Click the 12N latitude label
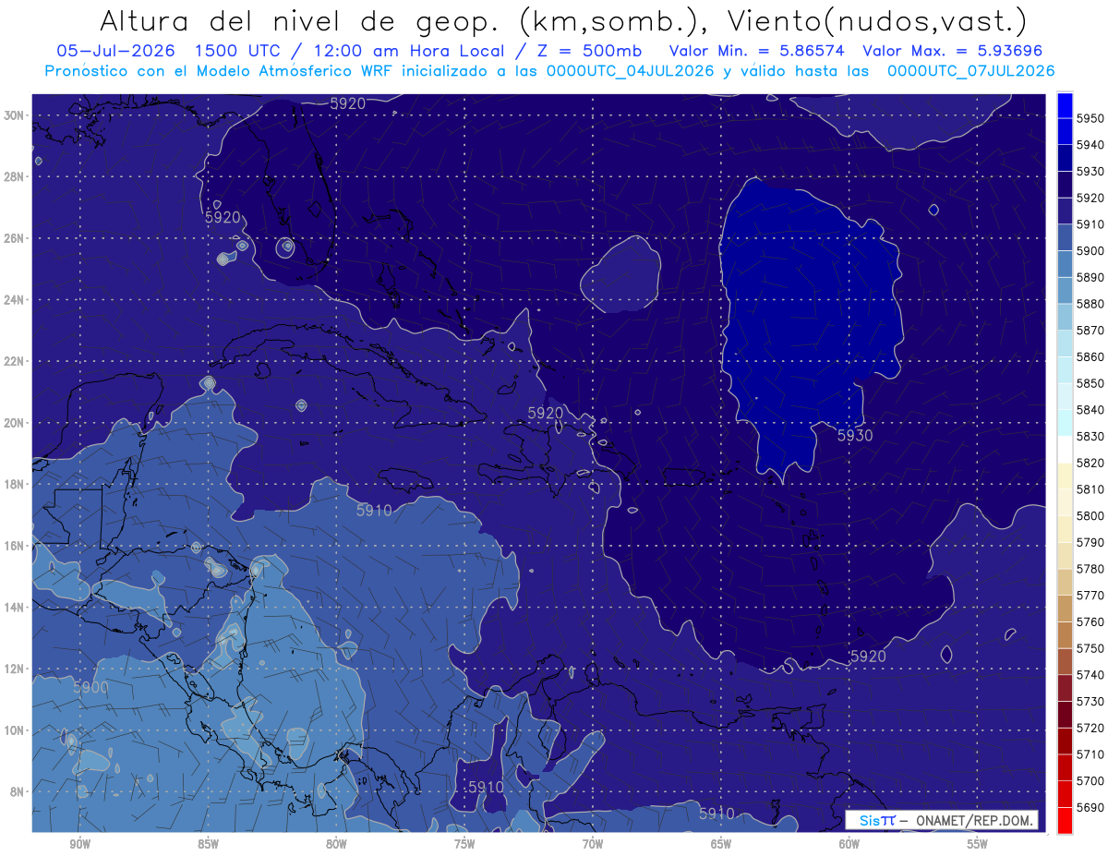This screenshot has height=856, width=1108. (x=14, y=669)
